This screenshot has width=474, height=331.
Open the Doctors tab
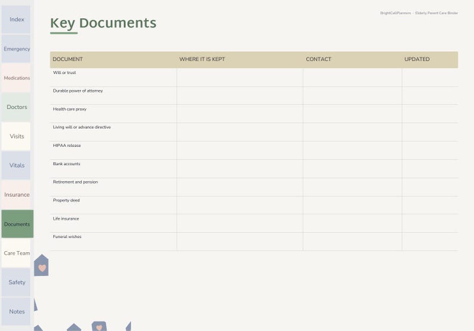pos(16,107)
